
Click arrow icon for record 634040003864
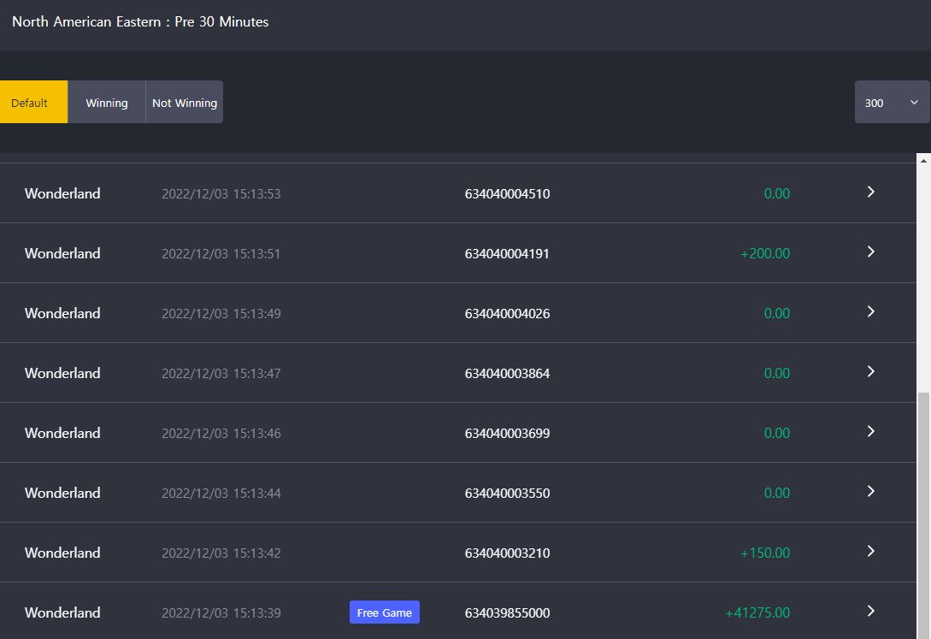870,372
